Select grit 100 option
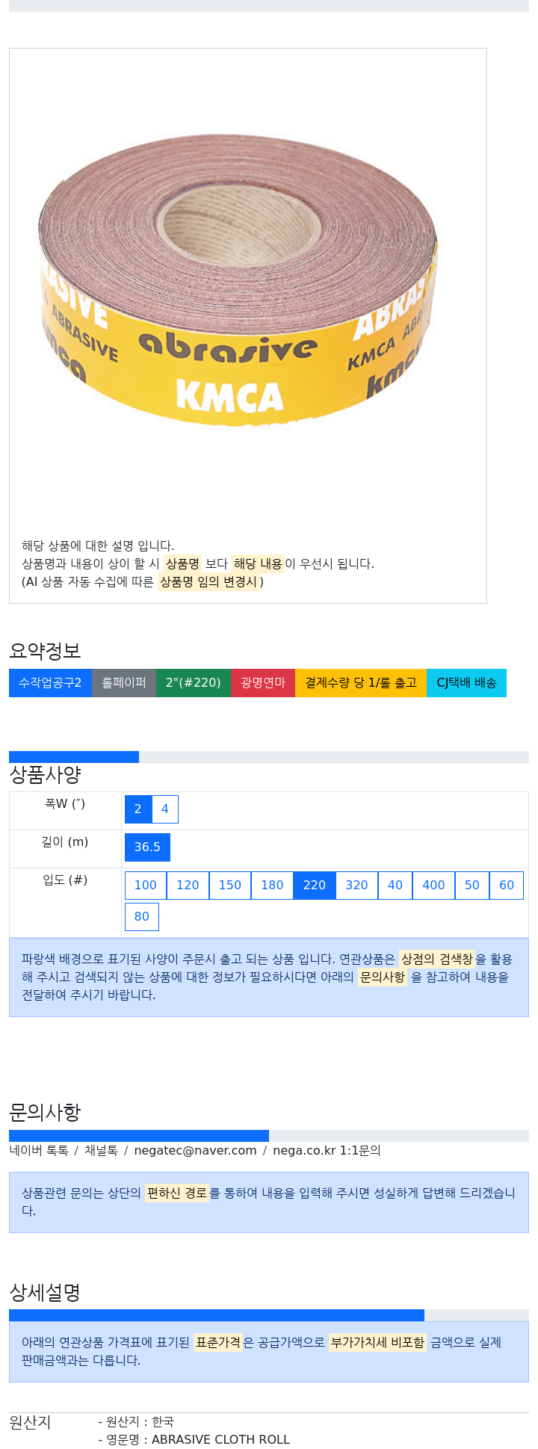Image resolution: width=538 pixels, height=1449 pixels. (x=146, y=886)
